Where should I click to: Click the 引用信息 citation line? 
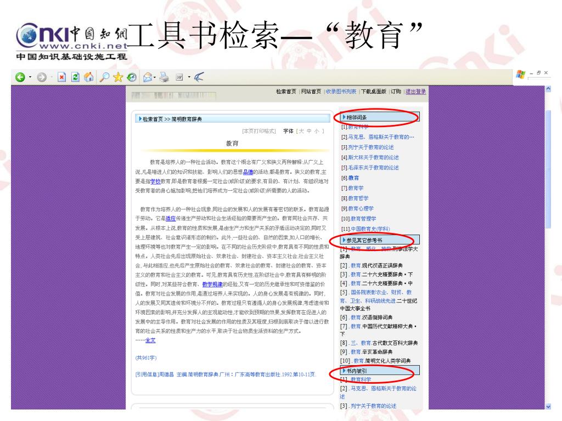pos(226,374)
